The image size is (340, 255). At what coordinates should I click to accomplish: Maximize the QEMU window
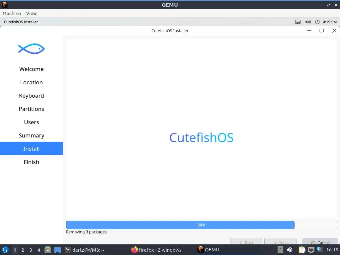[329, 5]
